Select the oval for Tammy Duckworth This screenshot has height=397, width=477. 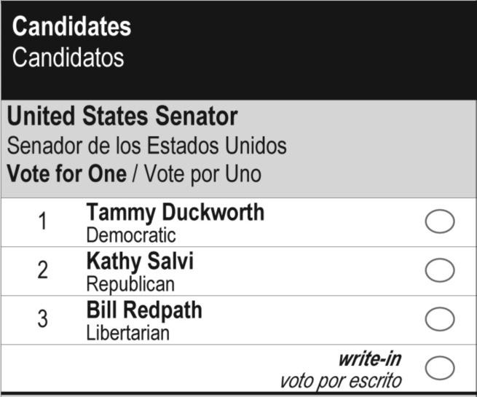click(439, 221)
